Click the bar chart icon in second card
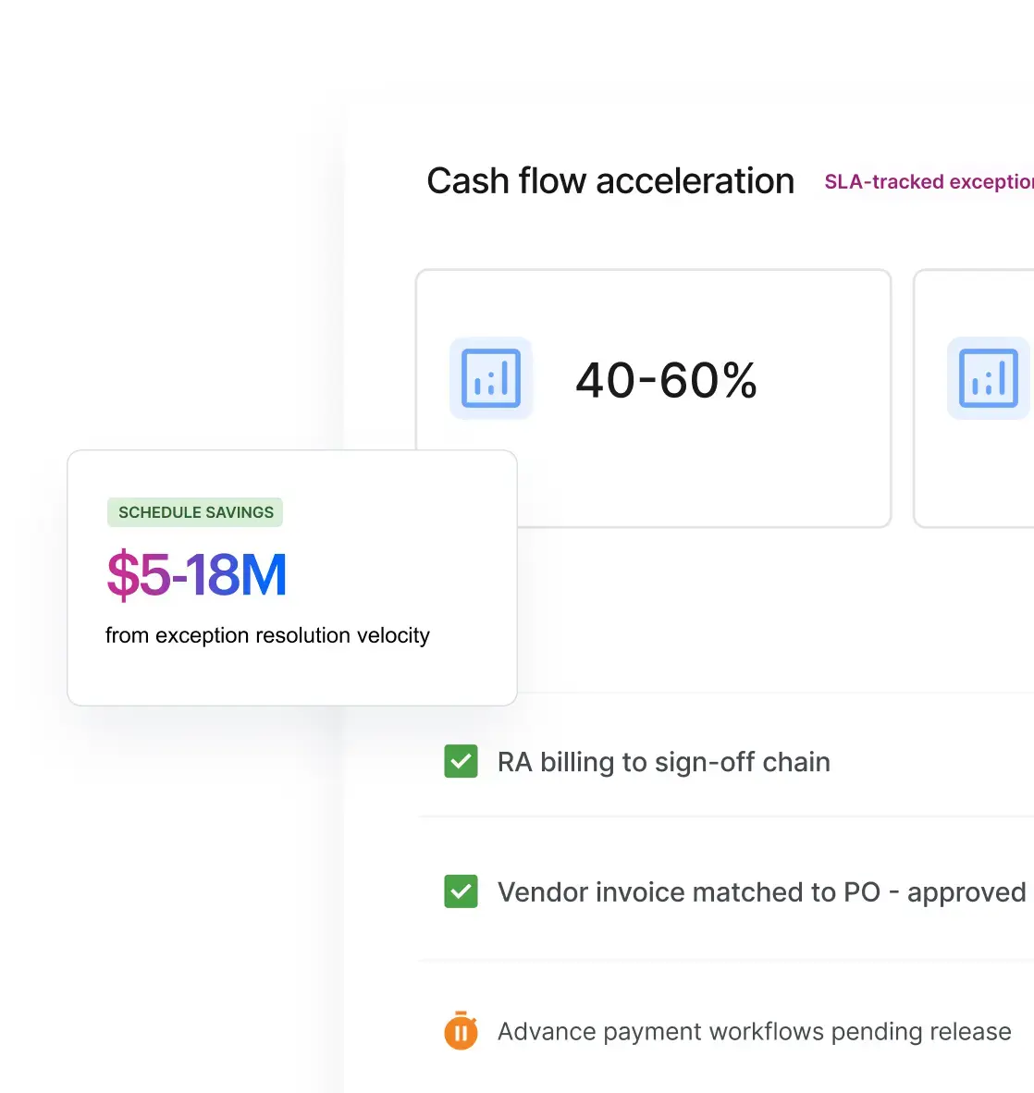Image resolution: width=1034 pixels, height=1093 pixels. (x=989, y=378)
